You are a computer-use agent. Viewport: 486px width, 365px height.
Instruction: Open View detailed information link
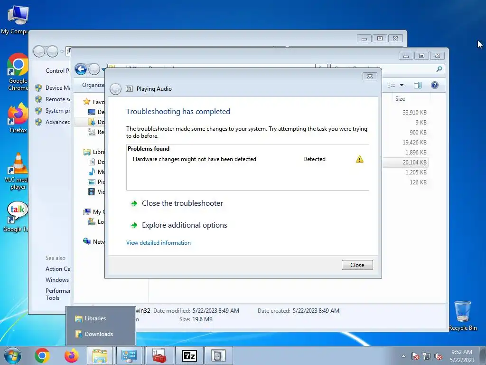[159, 243]
